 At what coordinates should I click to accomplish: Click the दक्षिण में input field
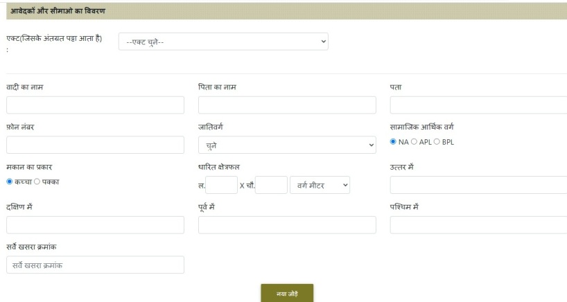95,225
